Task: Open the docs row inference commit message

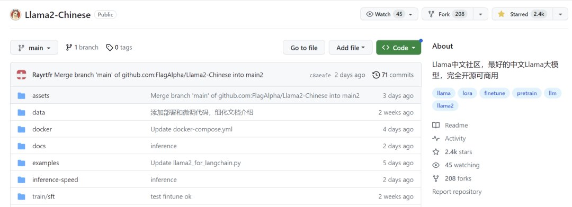Action: pyautogui.click(x=164, y=146)
